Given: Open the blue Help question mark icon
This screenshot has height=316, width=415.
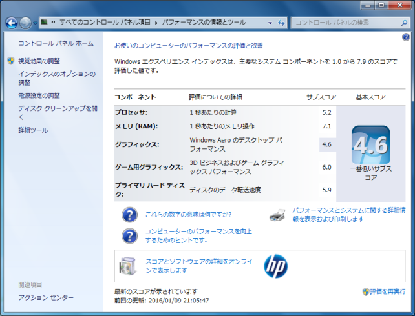Looking at the screenshot, I should [406, 37].
